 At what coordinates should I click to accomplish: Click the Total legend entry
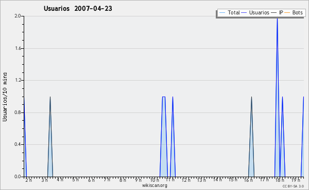(x=230, y=12)
